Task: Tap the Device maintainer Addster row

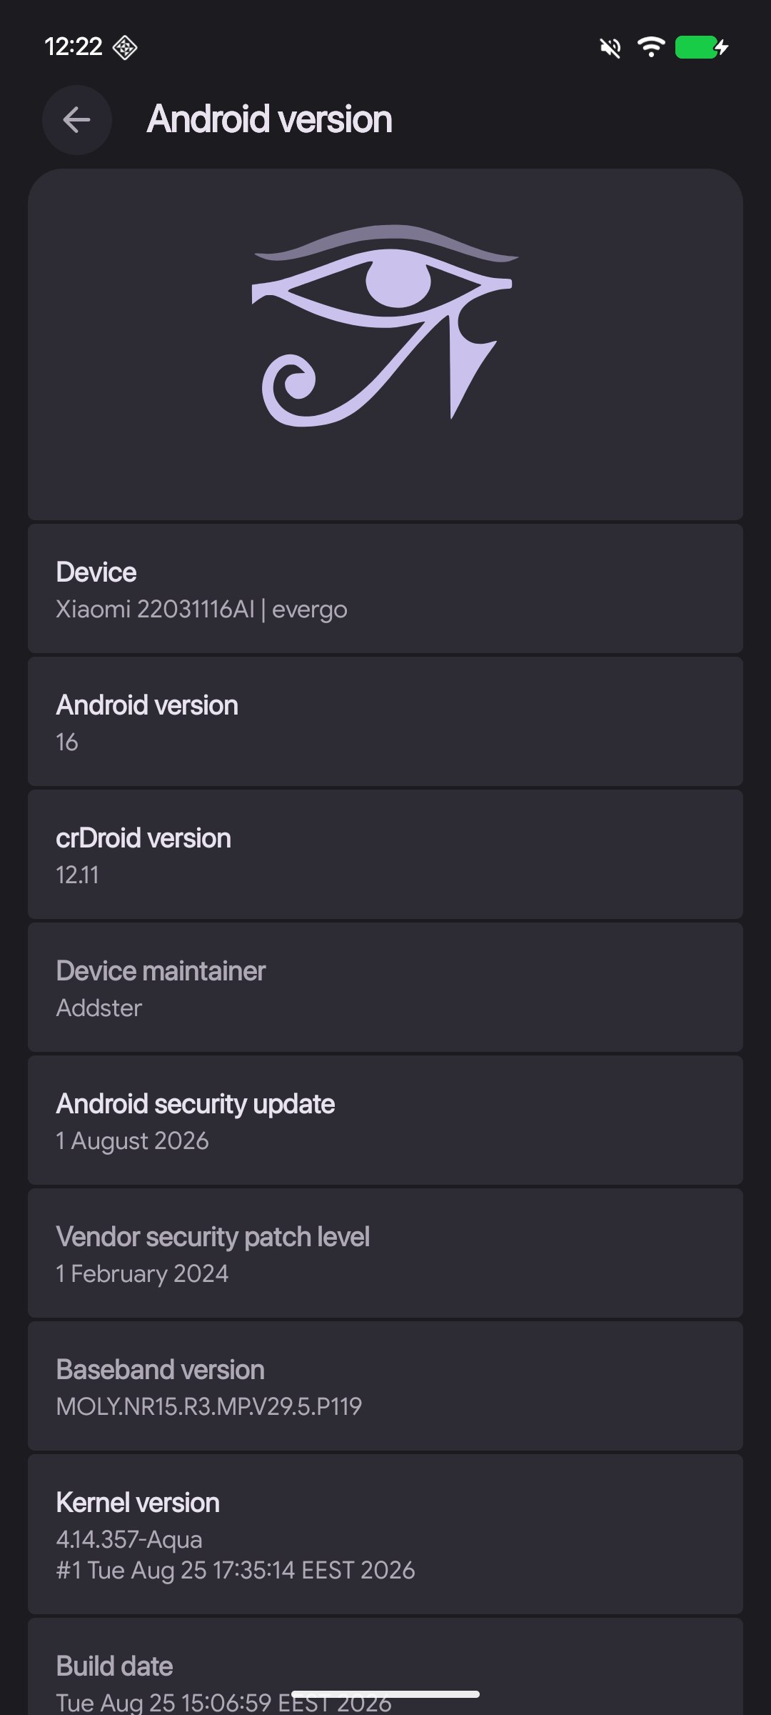Action: pos(385,988)
